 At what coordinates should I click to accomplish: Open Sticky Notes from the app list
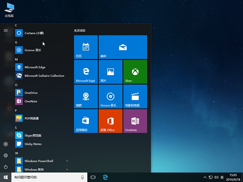tap(33, 144)
